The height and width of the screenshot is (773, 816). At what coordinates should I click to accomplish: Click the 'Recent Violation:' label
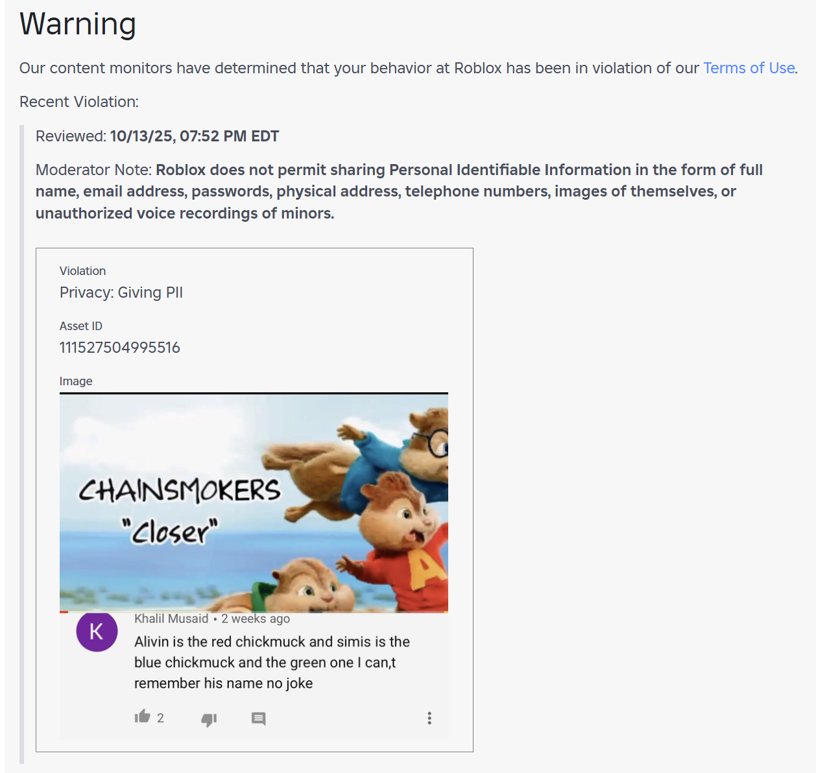point(79,102)
